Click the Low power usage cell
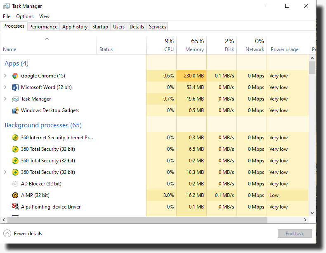The width and height of the screenshot is (326, 253). (x=287, y=195)
